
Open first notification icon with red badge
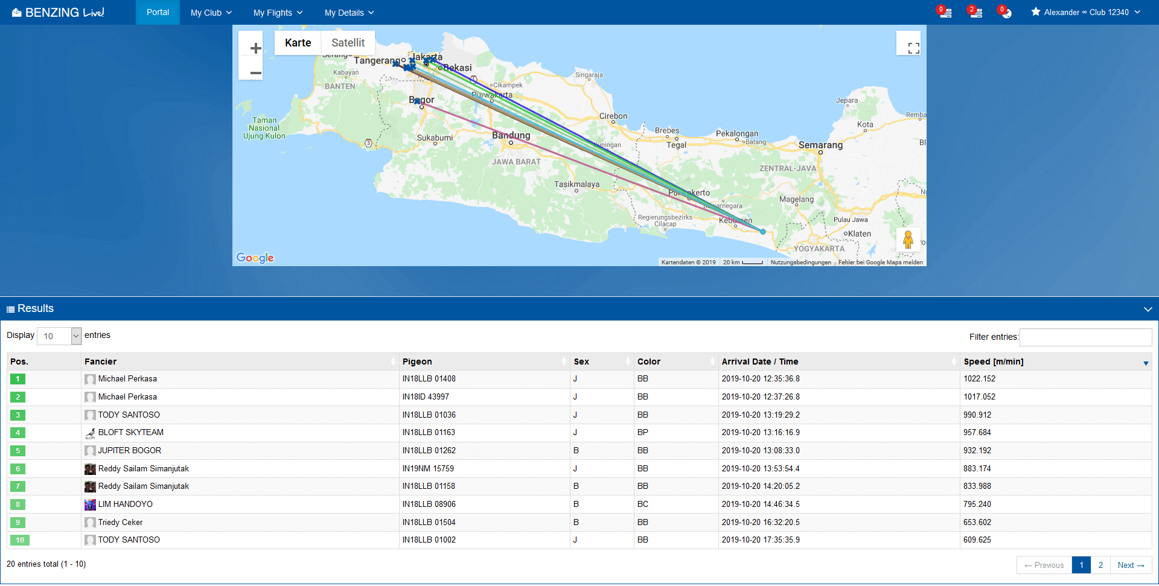[945, 12]
